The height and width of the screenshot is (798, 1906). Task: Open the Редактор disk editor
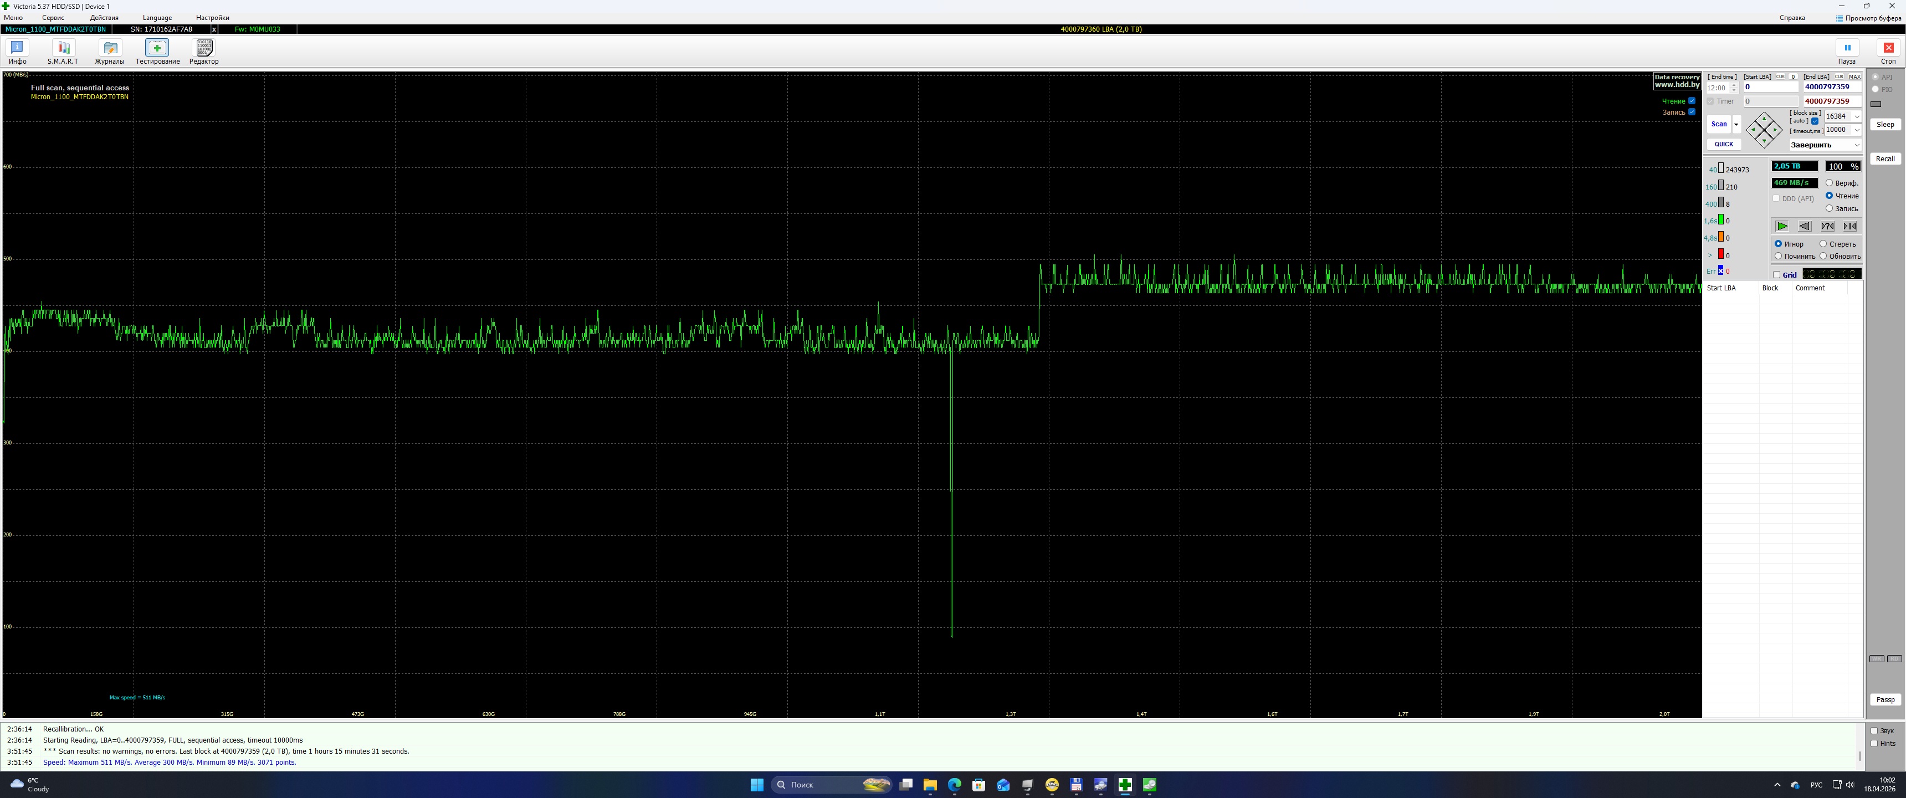pyautogui.click(x=203, y=52)
